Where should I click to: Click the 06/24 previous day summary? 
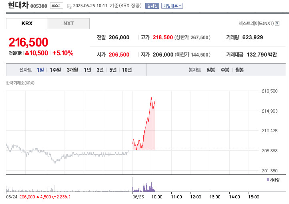[38, 197]
